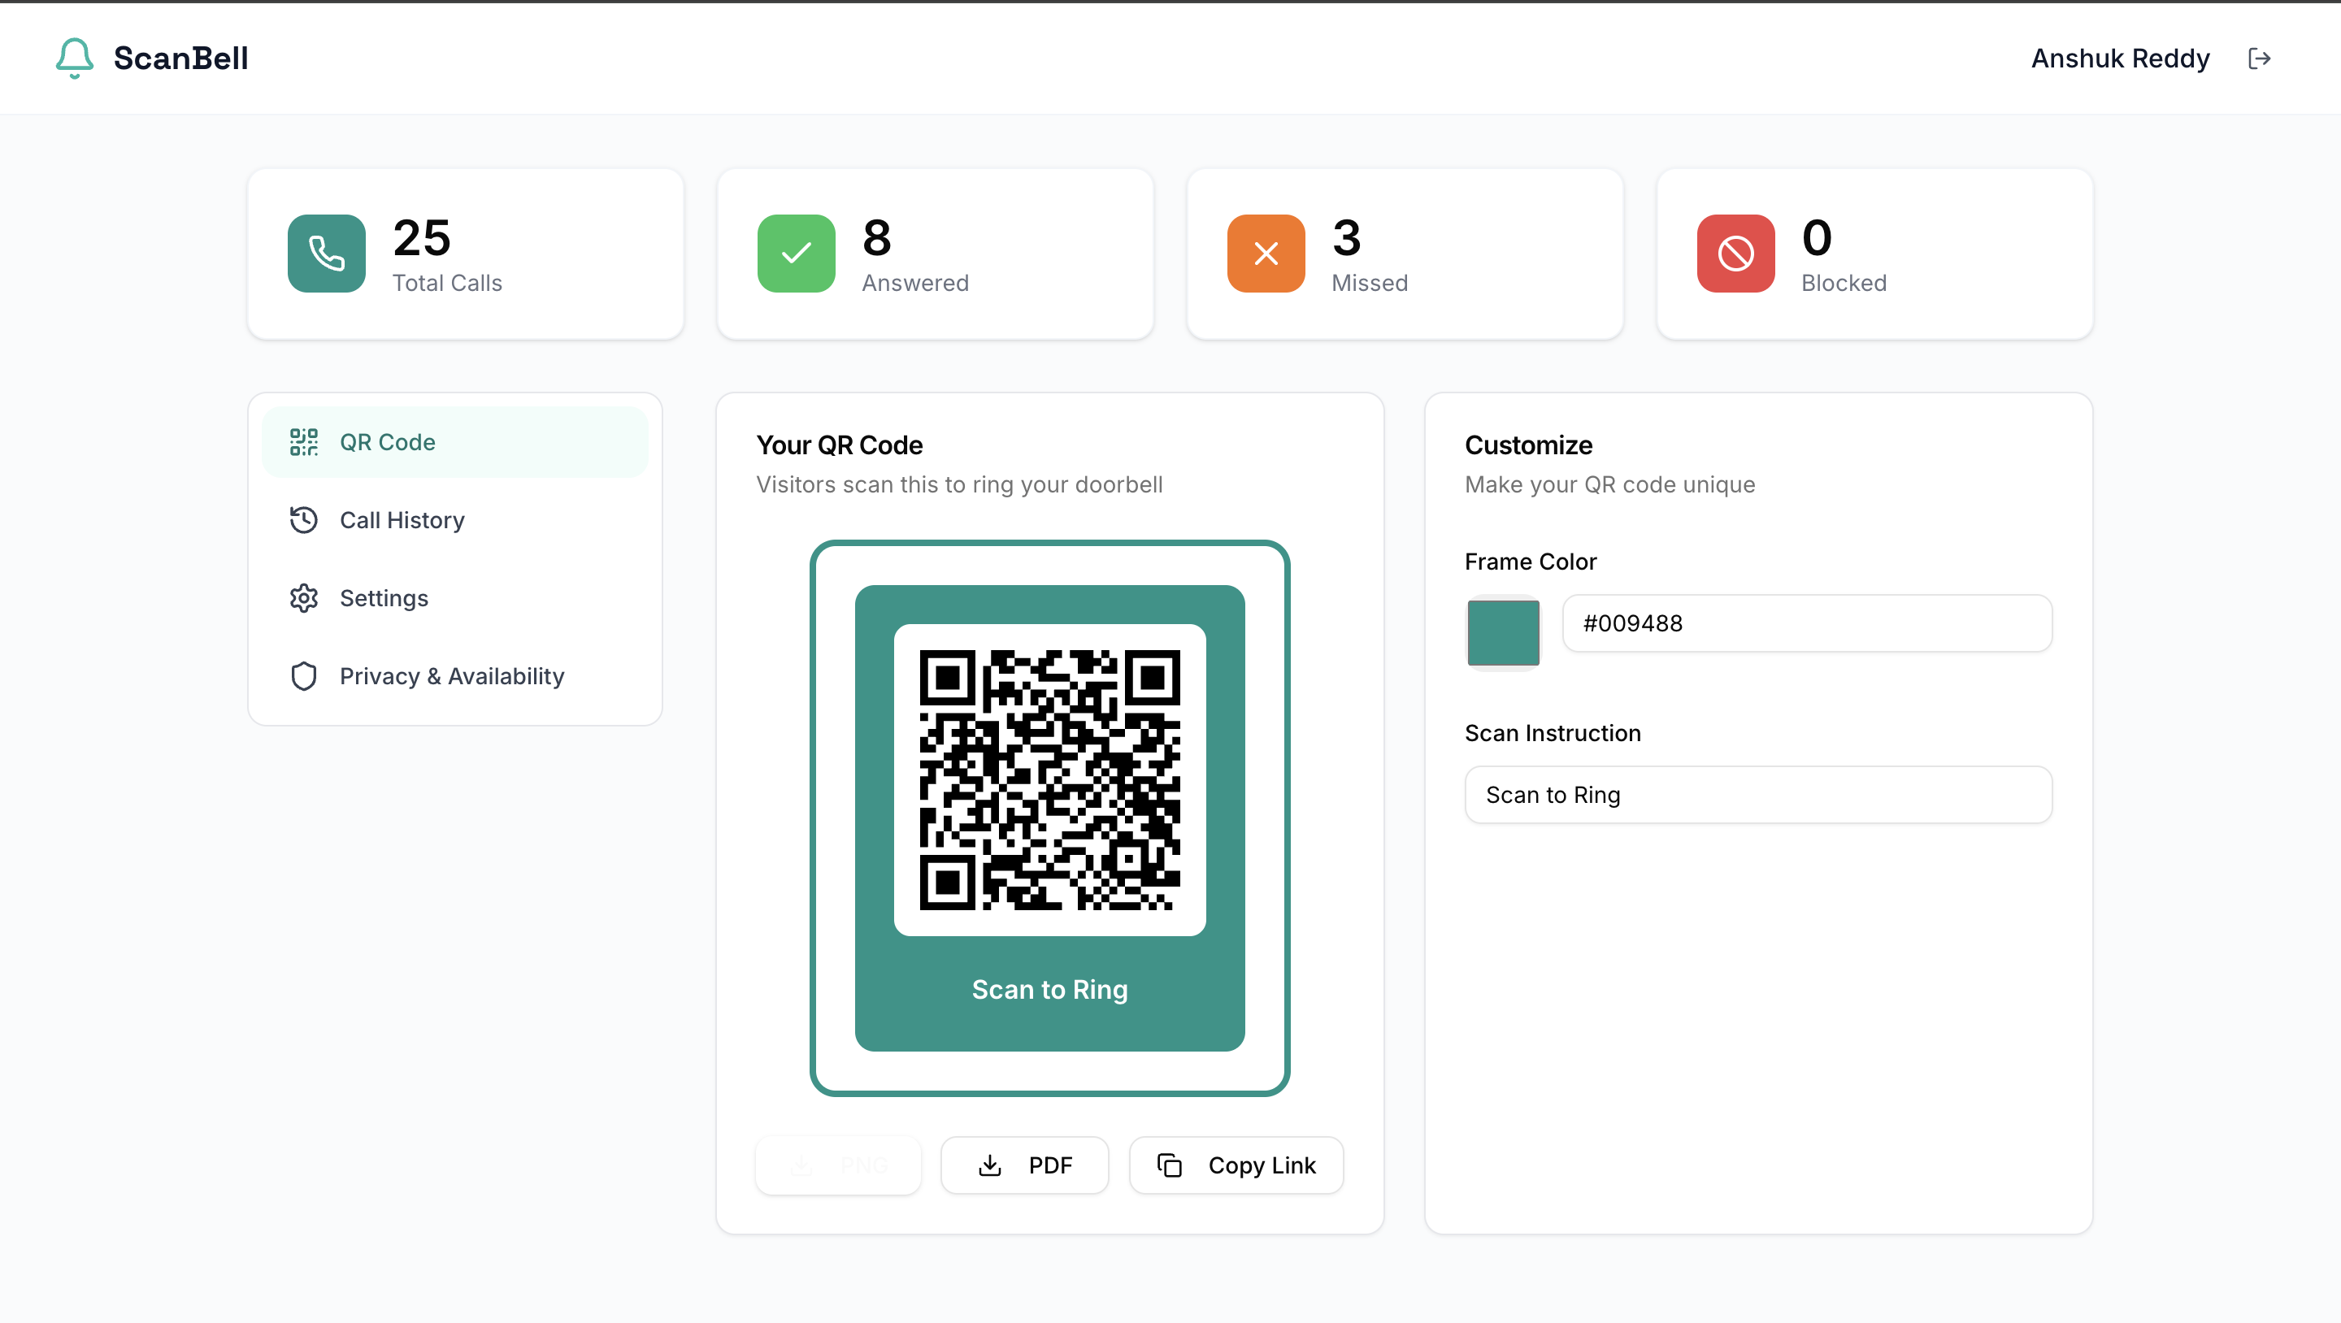
Task: Click the 'Customize' heading
Action: point(1528,445)
